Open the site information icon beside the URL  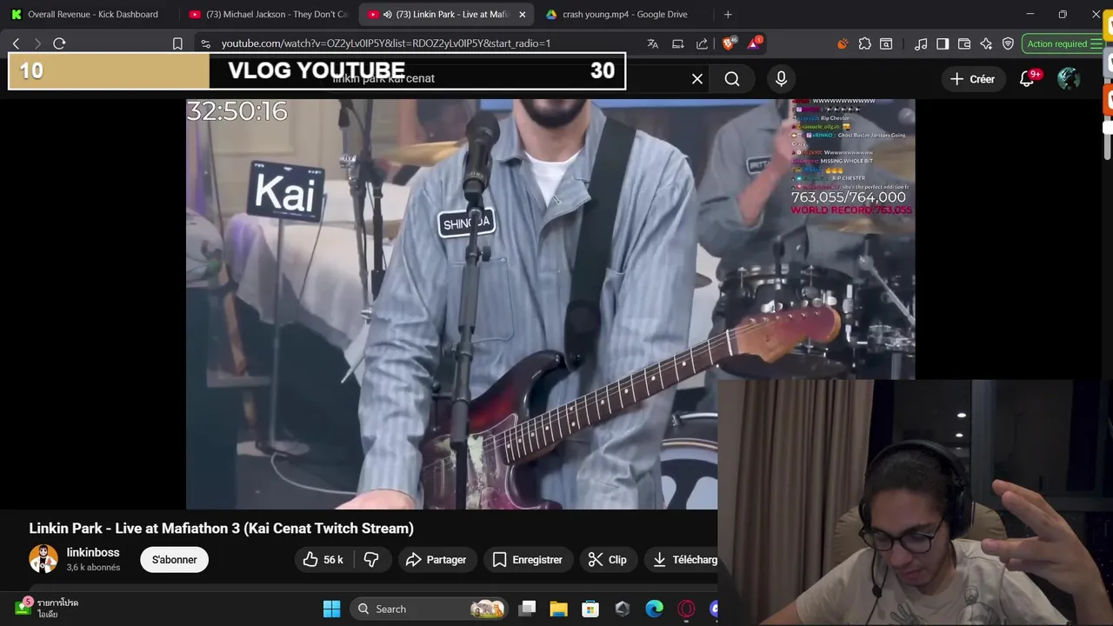coord(204,43)
